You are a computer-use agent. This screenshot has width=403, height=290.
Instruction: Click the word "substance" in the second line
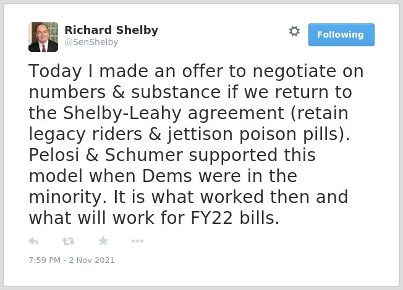tap(176, 92)
